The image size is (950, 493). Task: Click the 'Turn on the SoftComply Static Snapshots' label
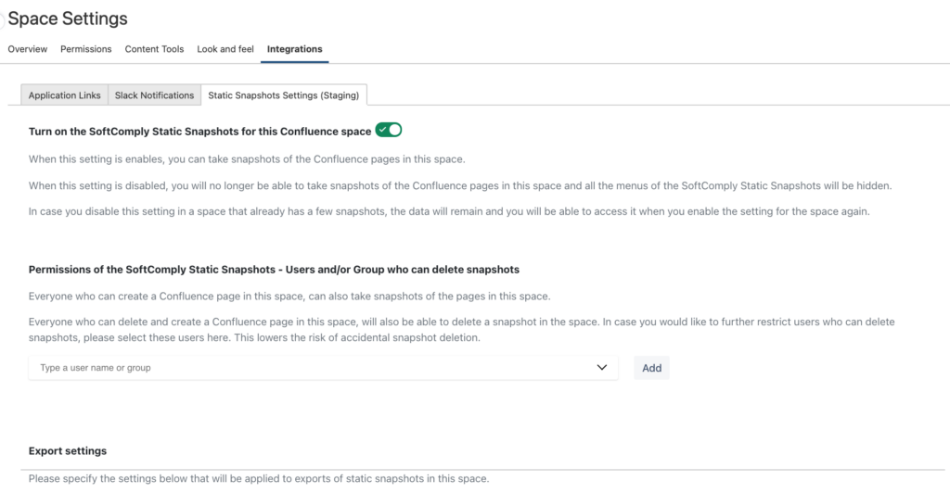click(200, 132)
